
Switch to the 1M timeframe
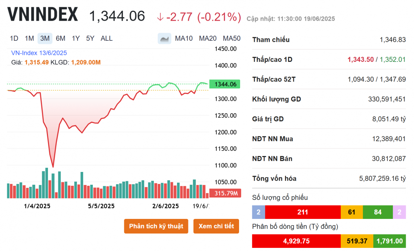[x=29, y=39]
